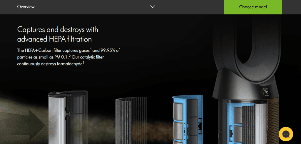Open the yellow live chat bubble icon
The height and width of the screenshot is (144, 301).
click(x=286, y=134)
